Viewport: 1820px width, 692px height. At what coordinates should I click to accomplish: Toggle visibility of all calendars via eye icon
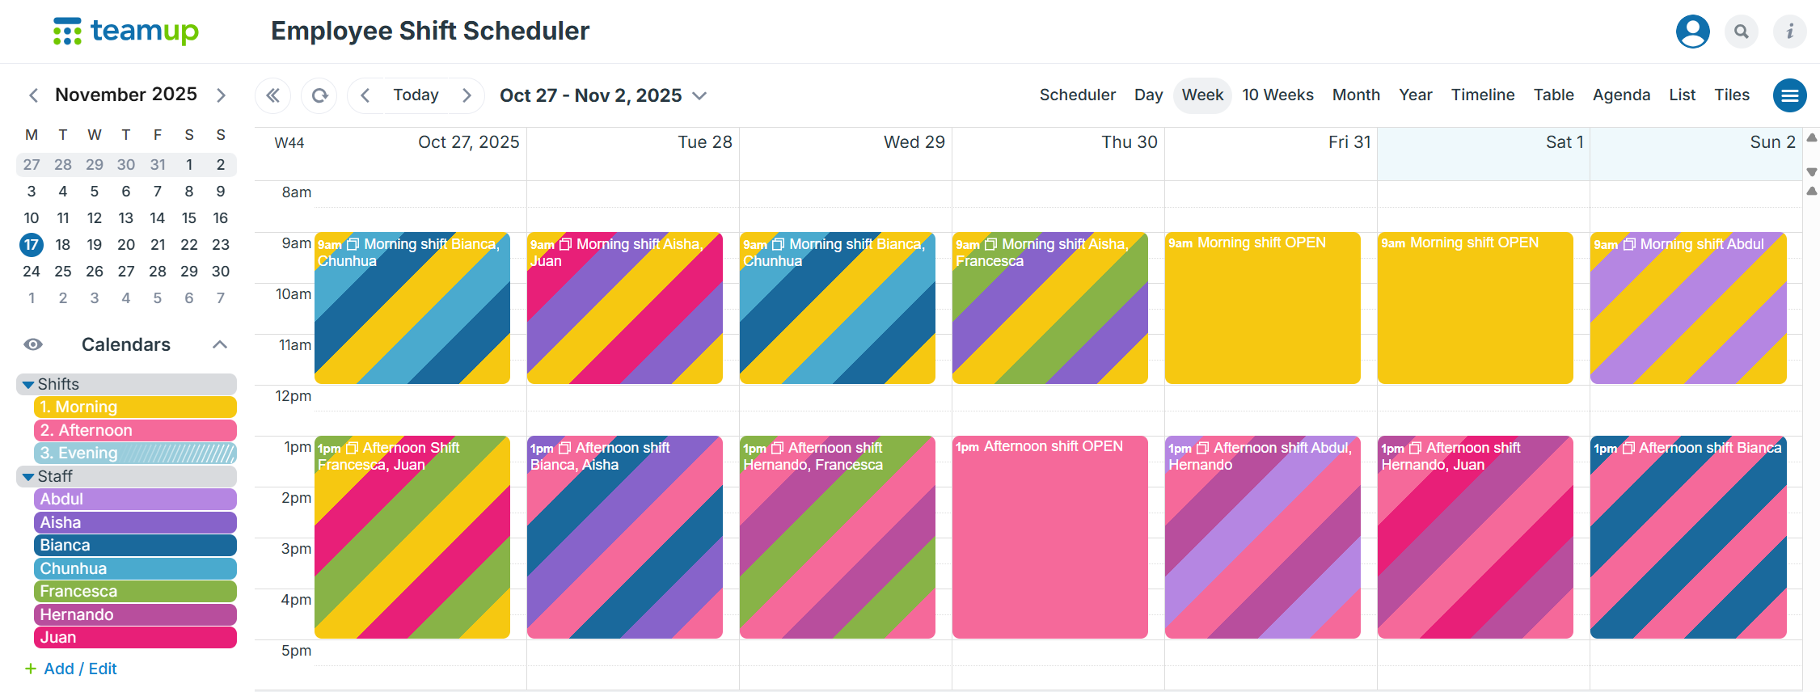click(x=32, y=344)
